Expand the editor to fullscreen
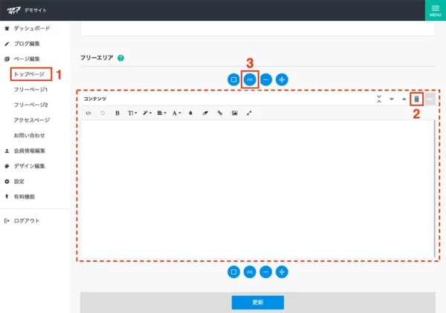446x313 pixels. [x=249, y=113]
